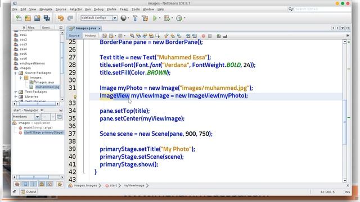Select the employeeNames project

point(32,63)
